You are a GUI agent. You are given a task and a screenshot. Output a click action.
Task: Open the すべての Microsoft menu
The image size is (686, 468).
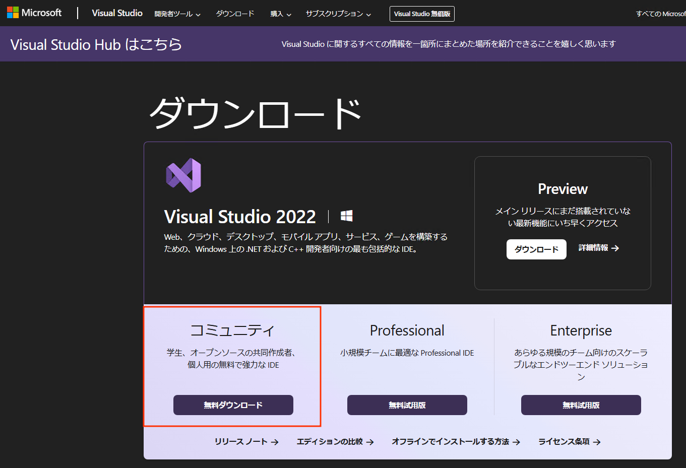click(660, 14)
